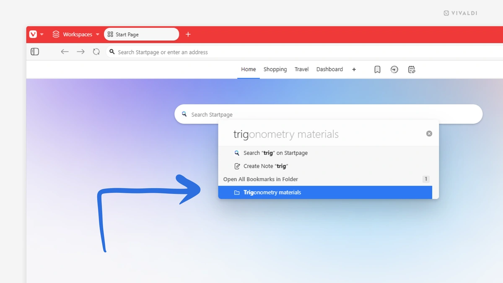Image resolution: width=503 pixels, height=283 pixels.
Task: Choose Create Note 'trig' option
Action: click(264, 166)
